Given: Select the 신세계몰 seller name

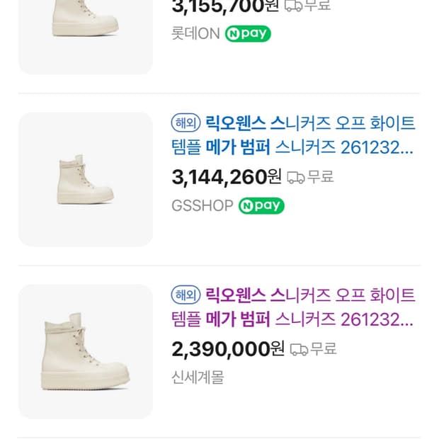Looking at the screenshot, I should (x=198, y=377).
